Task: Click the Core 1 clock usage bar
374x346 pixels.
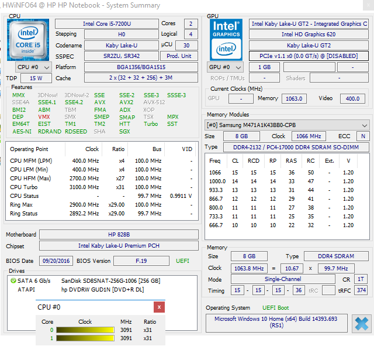Action: click(85, 338)
